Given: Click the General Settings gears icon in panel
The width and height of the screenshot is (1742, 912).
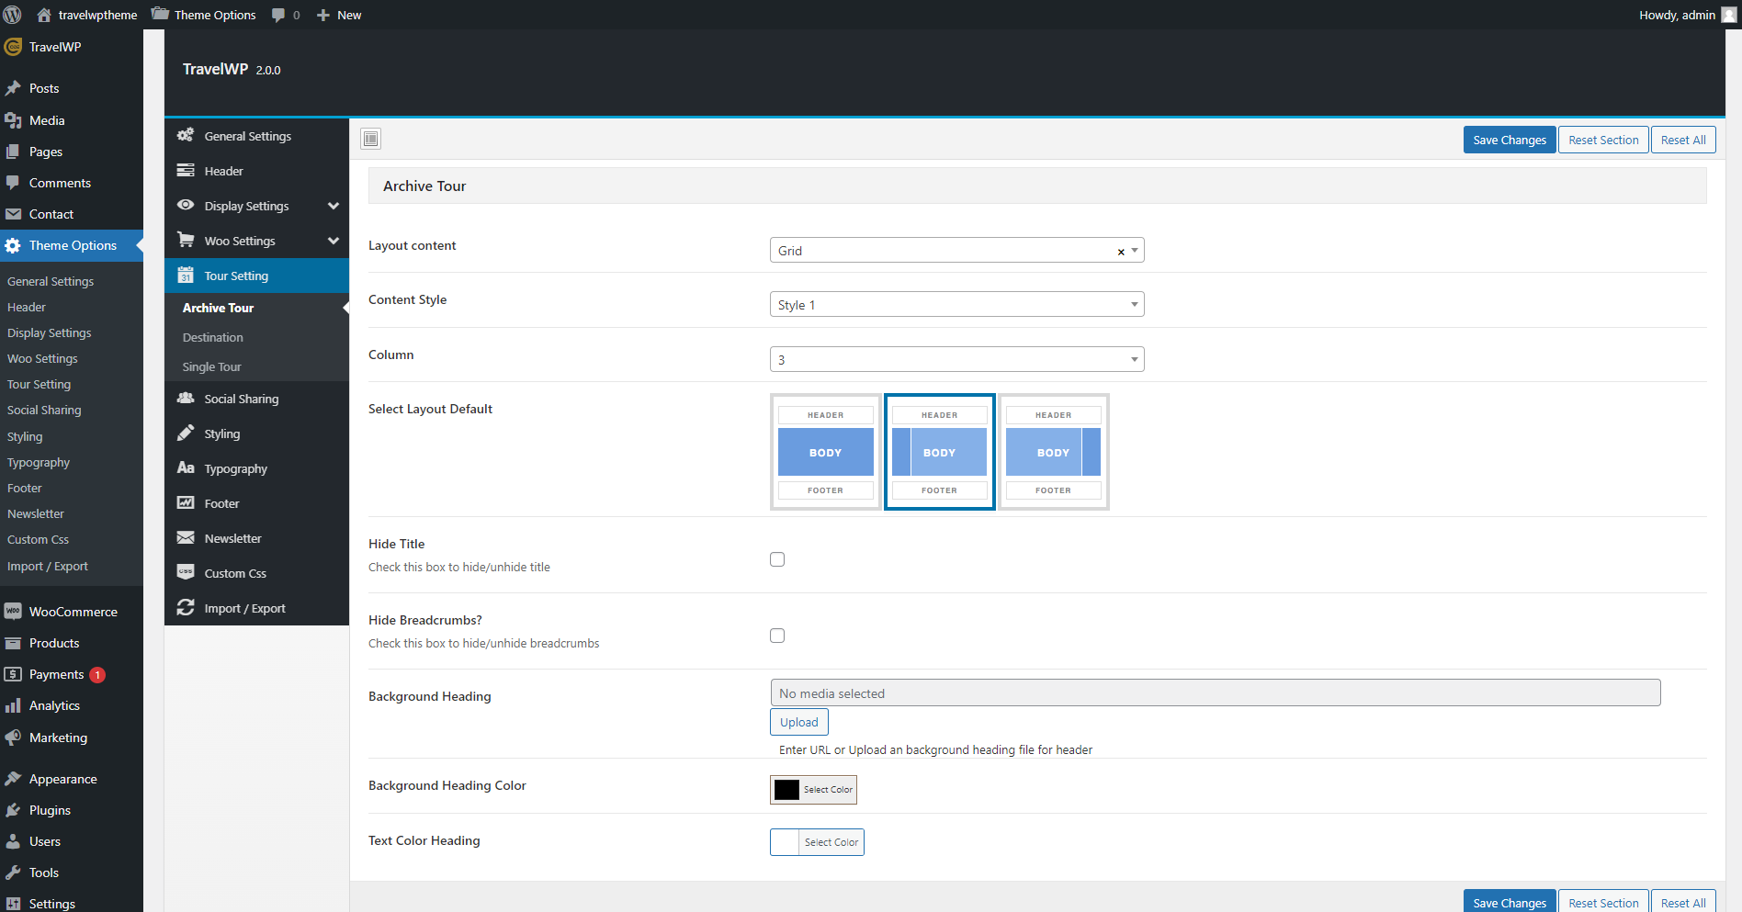Looking at the screenshot, I should click(186, 135).
